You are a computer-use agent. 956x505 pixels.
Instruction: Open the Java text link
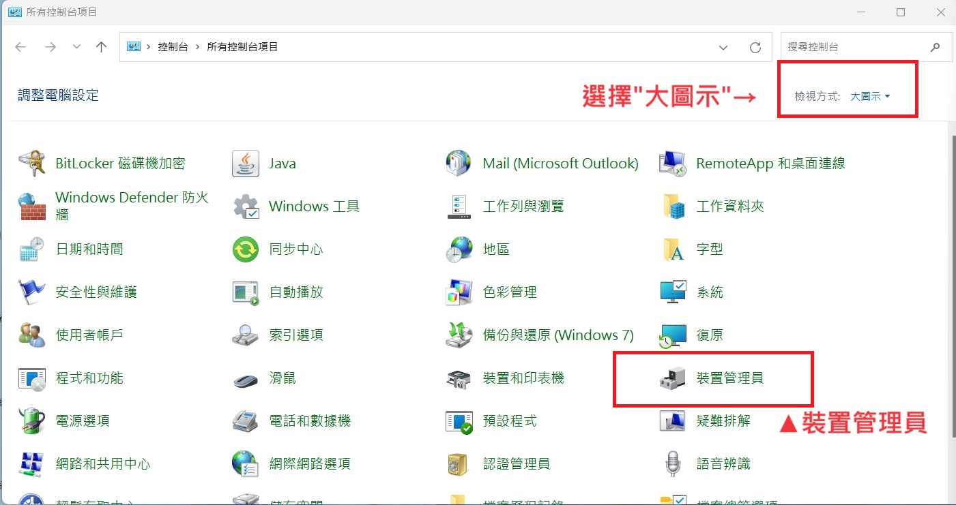pyautogui.click(x=283, y=164)
